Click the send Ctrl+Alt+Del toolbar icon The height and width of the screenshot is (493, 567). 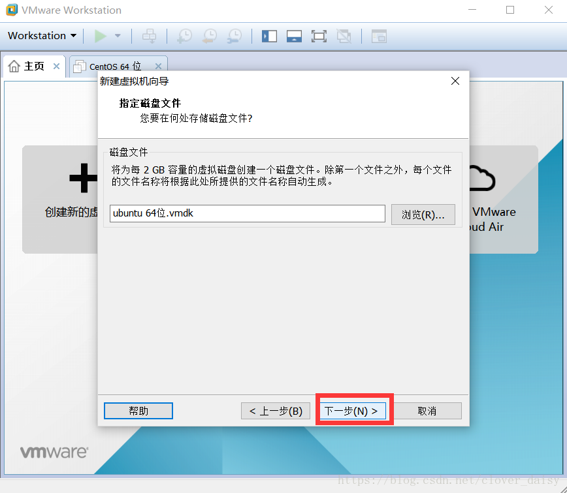point(149,36)
